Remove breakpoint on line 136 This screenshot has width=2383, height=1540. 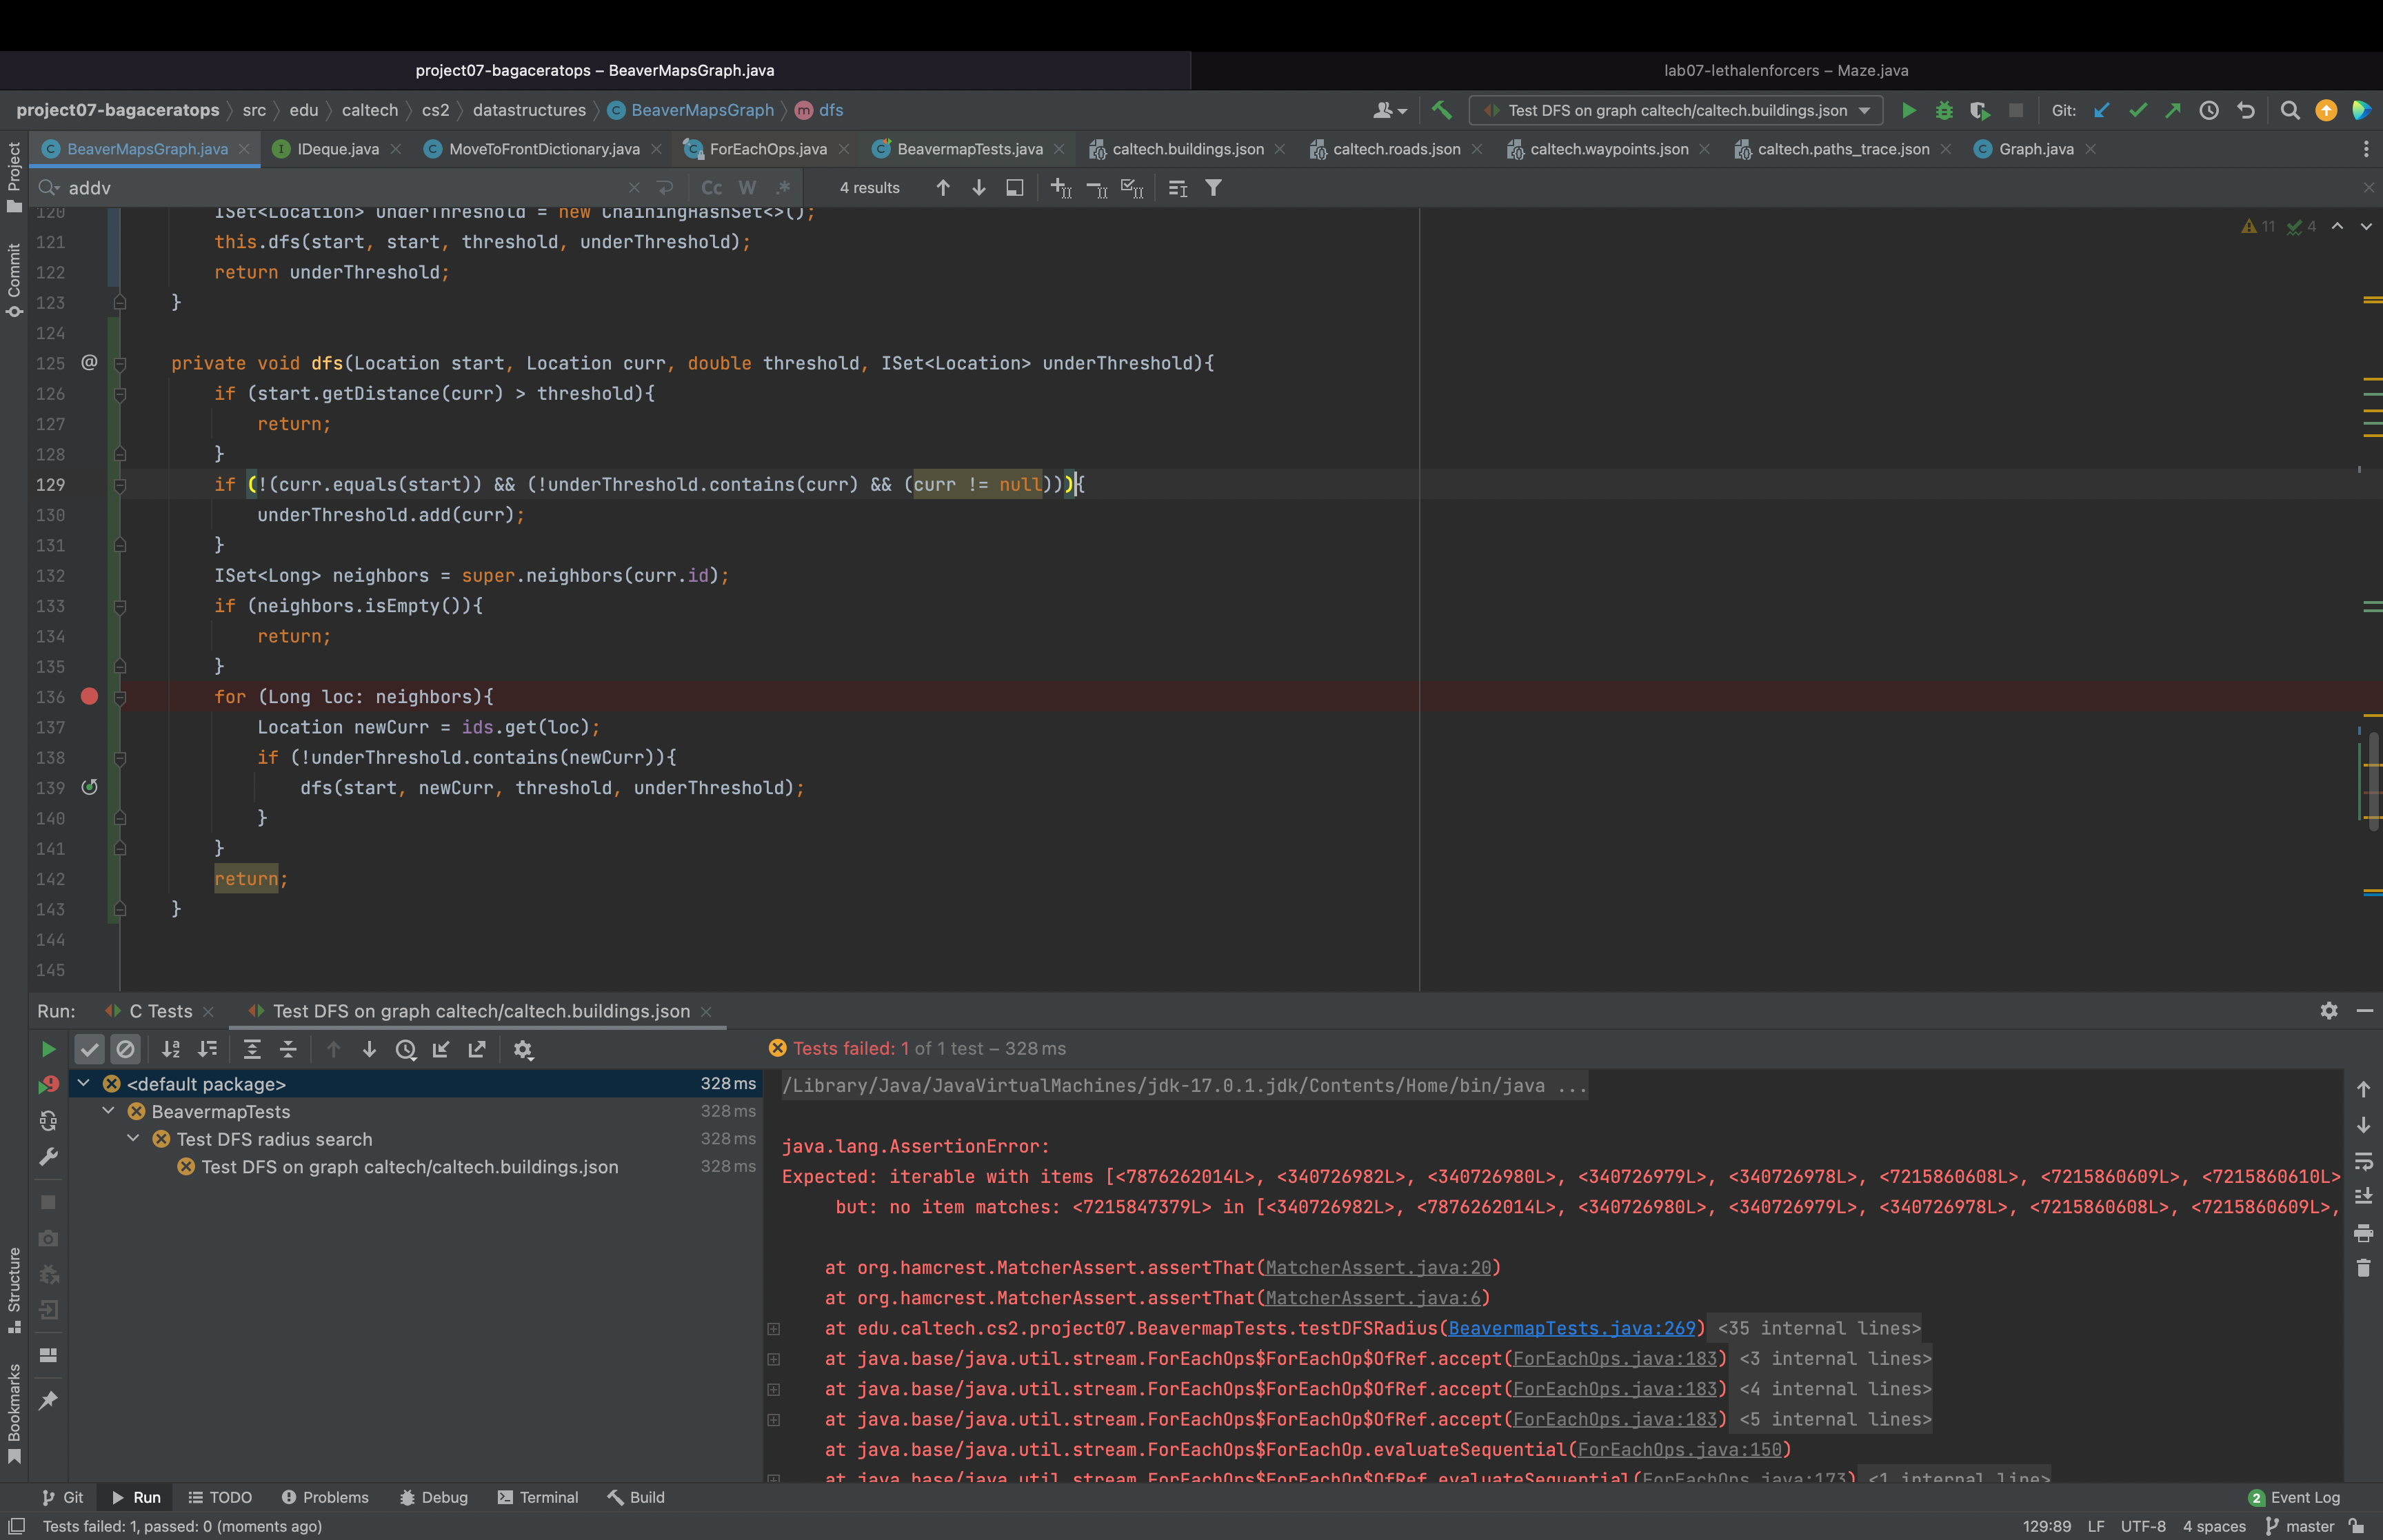pos(89,697)
